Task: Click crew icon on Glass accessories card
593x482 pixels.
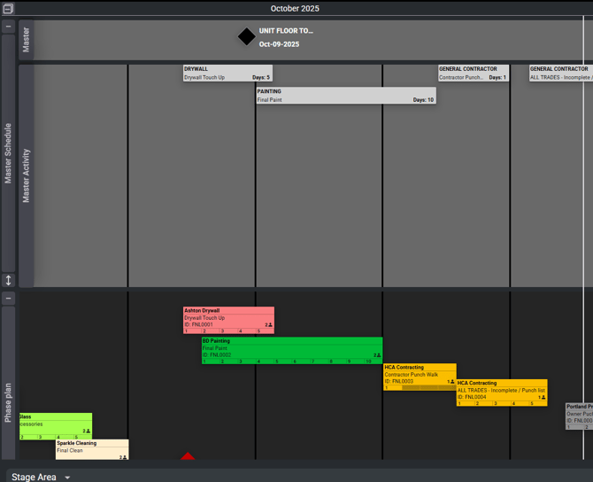Action: pos(87,431)
